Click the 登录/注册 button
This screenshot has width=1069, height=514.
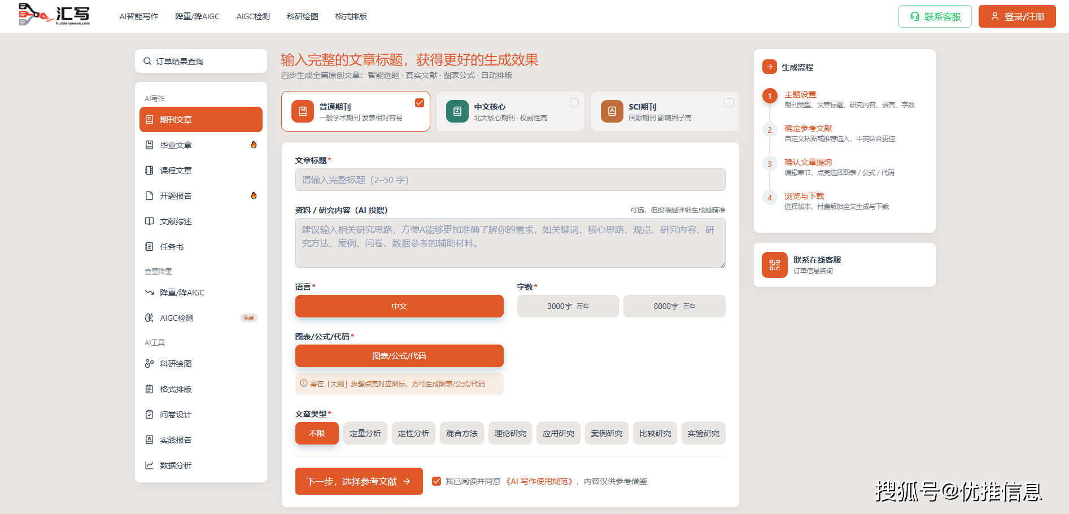(1017, 16)
